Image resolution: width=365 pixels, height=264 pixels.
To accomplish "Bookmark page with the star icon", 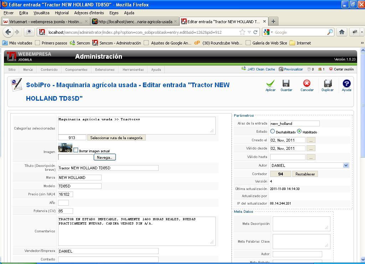I will (x=242, y=32).
